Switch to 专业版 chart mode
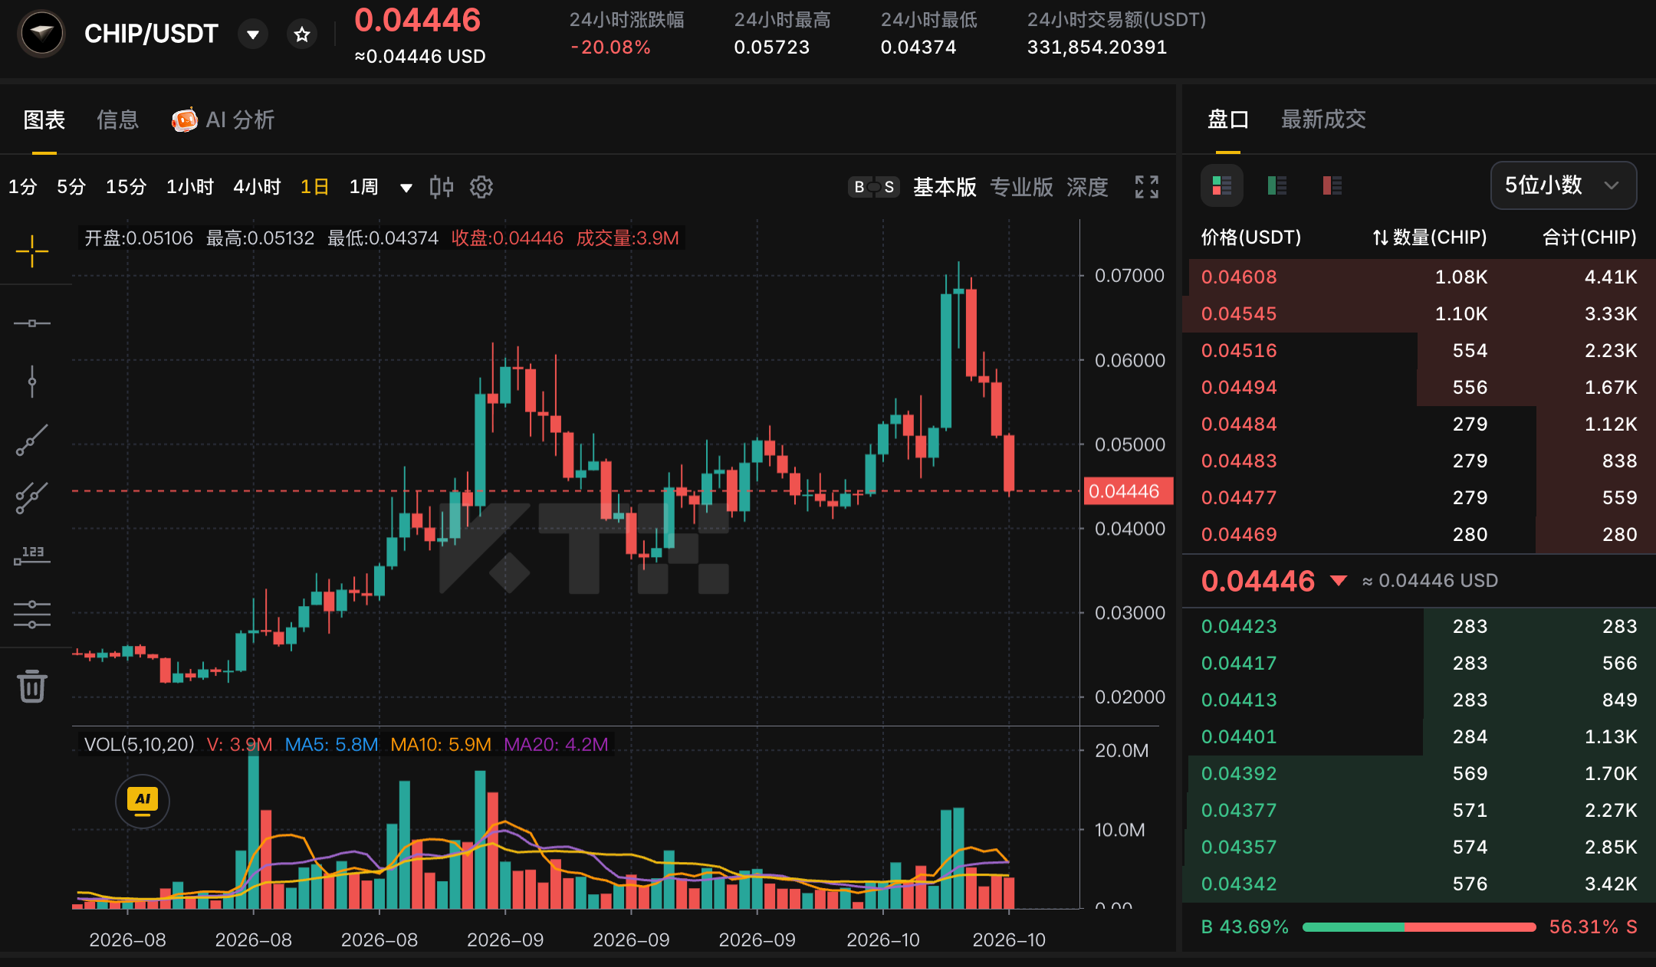This screenshot has height=967, width=1656. click(1021, 187)
